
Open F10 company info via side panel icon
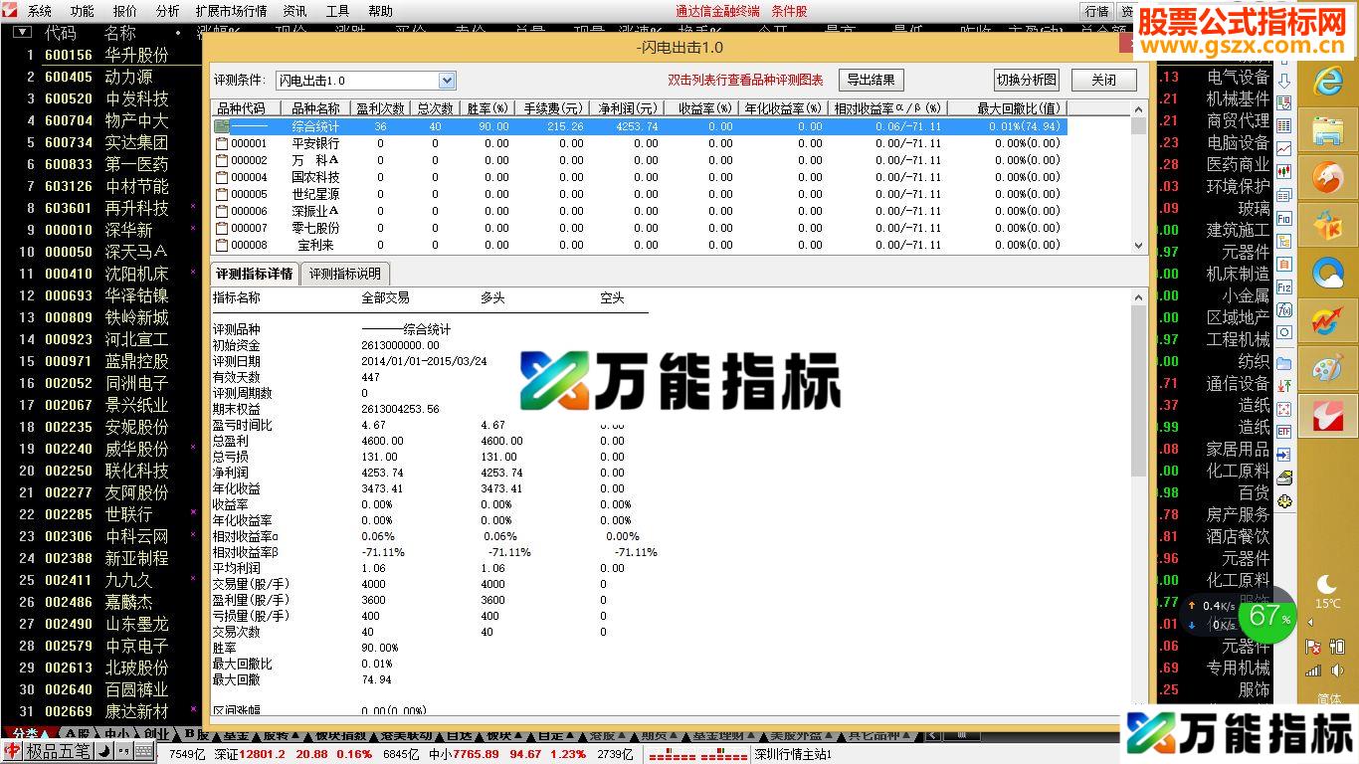1284,218
